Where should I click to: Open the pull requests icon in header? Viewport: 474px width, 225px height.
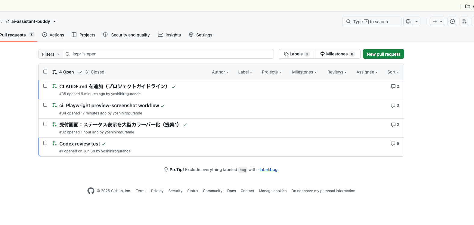click(x=464, y=21)
